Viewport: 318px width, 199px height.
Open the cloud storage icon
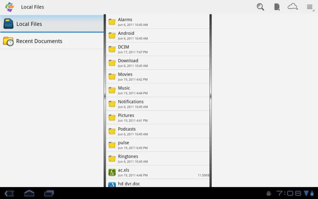pos(293,7)
